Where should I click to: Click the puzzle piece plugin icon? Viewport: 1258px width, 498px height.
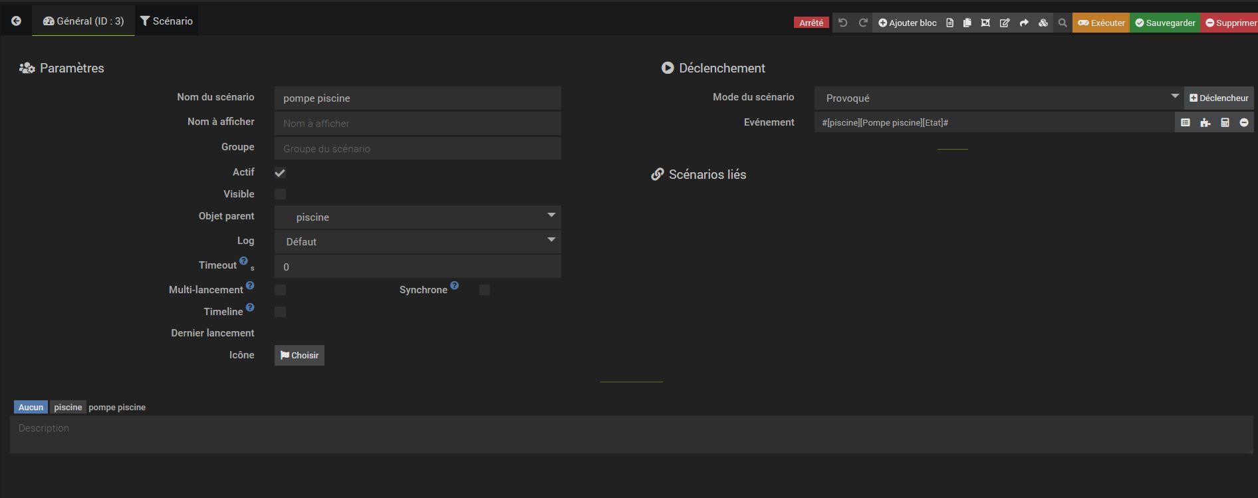tap(1205, 122)
